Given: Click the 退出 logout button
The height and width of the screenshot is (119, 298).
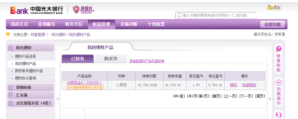Looking at the screenshot, I should pos(274,7).
